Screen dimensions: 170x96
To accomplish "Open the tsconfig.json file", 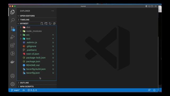I will (37, 73).
